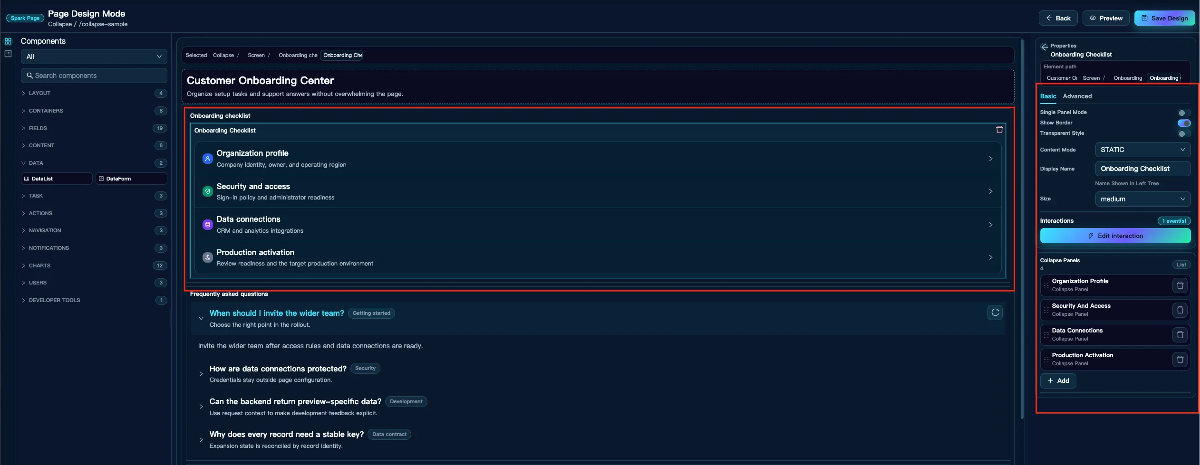Viewport: 1200px width, 465px height.
Task: Click the Save Design button
Action: tap(1164, 18)
